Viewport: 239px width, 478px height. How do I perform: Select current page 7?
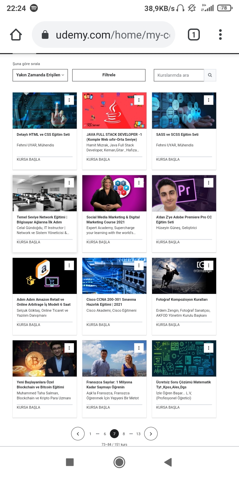[x=114, y=434]
